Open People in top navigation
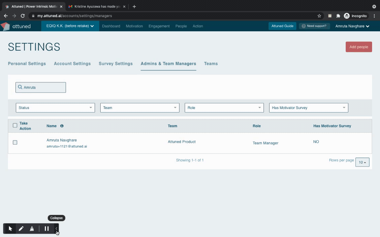The height and width of the screenshot is (237, 380). pyautogui.click(x=181, y=26)
